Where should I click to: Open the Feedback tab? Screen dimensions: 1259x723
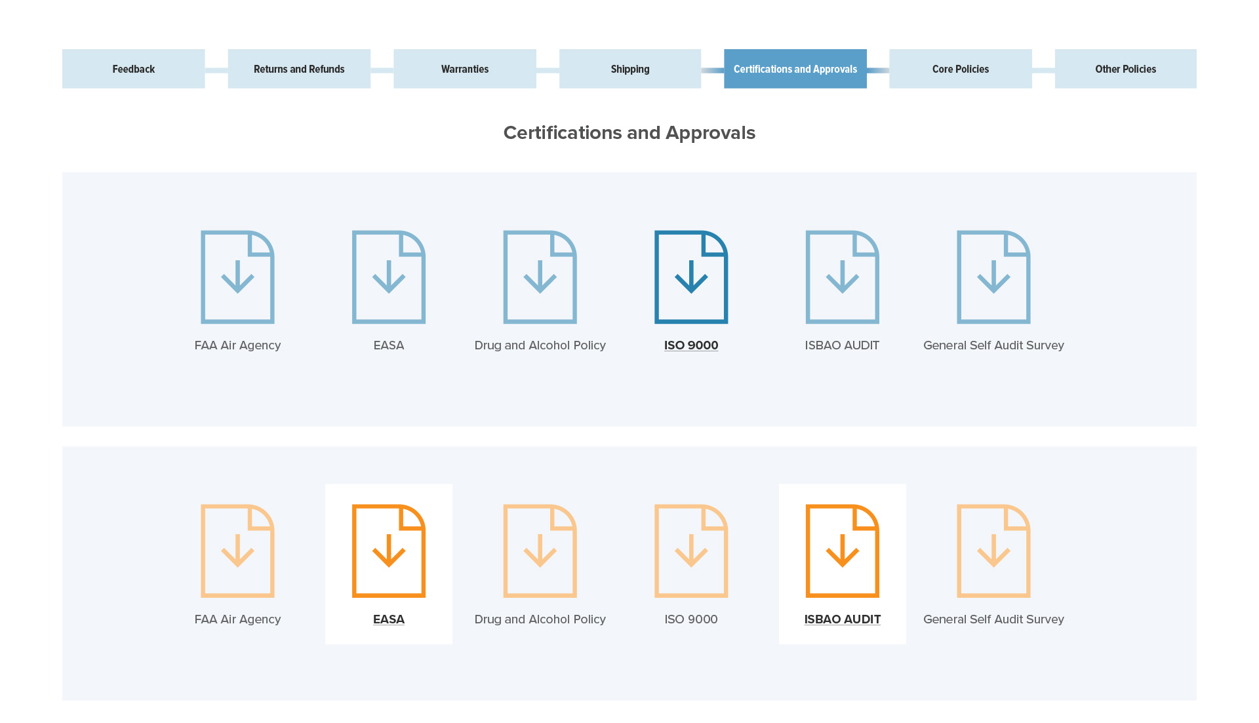click(133, 69)
